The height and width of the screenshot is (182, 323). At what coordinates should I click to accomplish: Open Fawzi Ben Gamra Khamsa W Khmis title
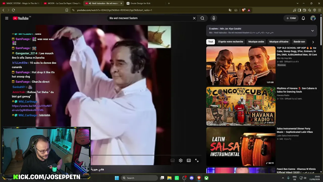tap(297, 171)
